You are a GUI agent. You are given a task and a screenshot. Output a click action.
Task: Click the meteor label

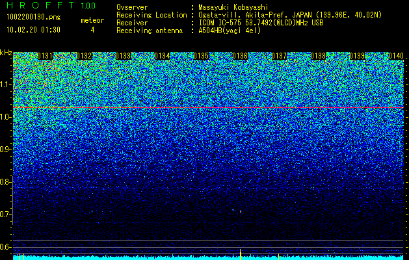[92, 20]
